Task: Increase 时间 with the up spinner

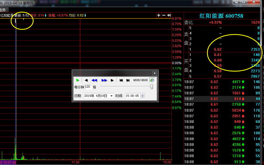Action: (x=142, y=95)
